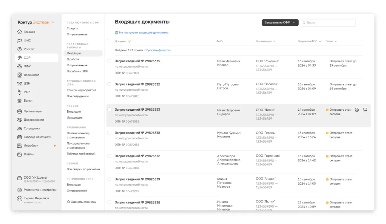The height and width of the screenshot is (224, 386).
Task: Expand the Контур Экстерн product switcher
Action: pos(53,23)
